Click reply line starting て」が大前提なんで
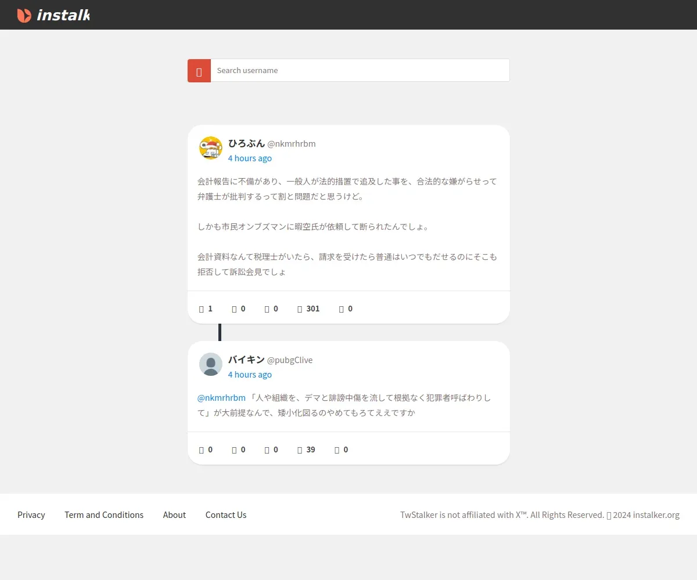The height and width of the screenshot is (580, 697). tap(307, 414)
